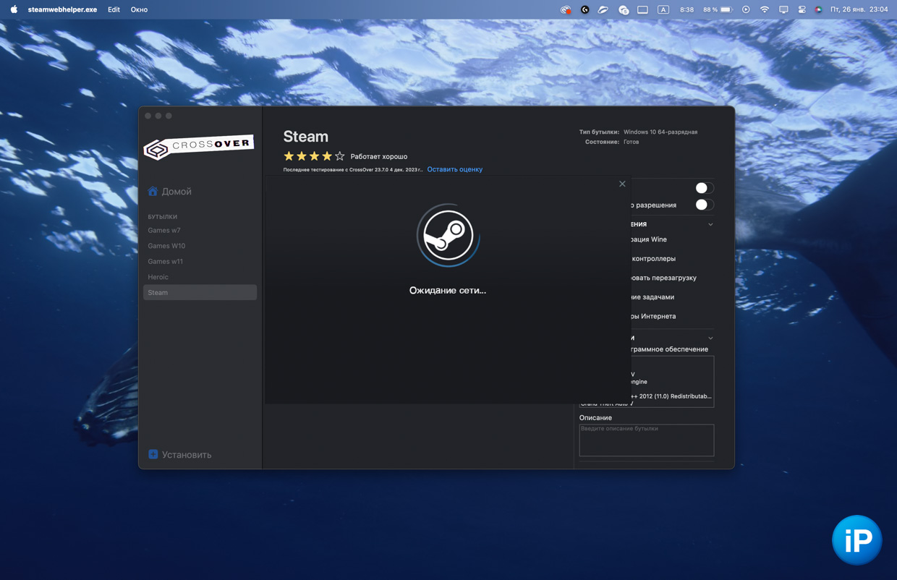
Task: Open the steamwebhelper.exe app menu
Action: (x=62, y=9)
